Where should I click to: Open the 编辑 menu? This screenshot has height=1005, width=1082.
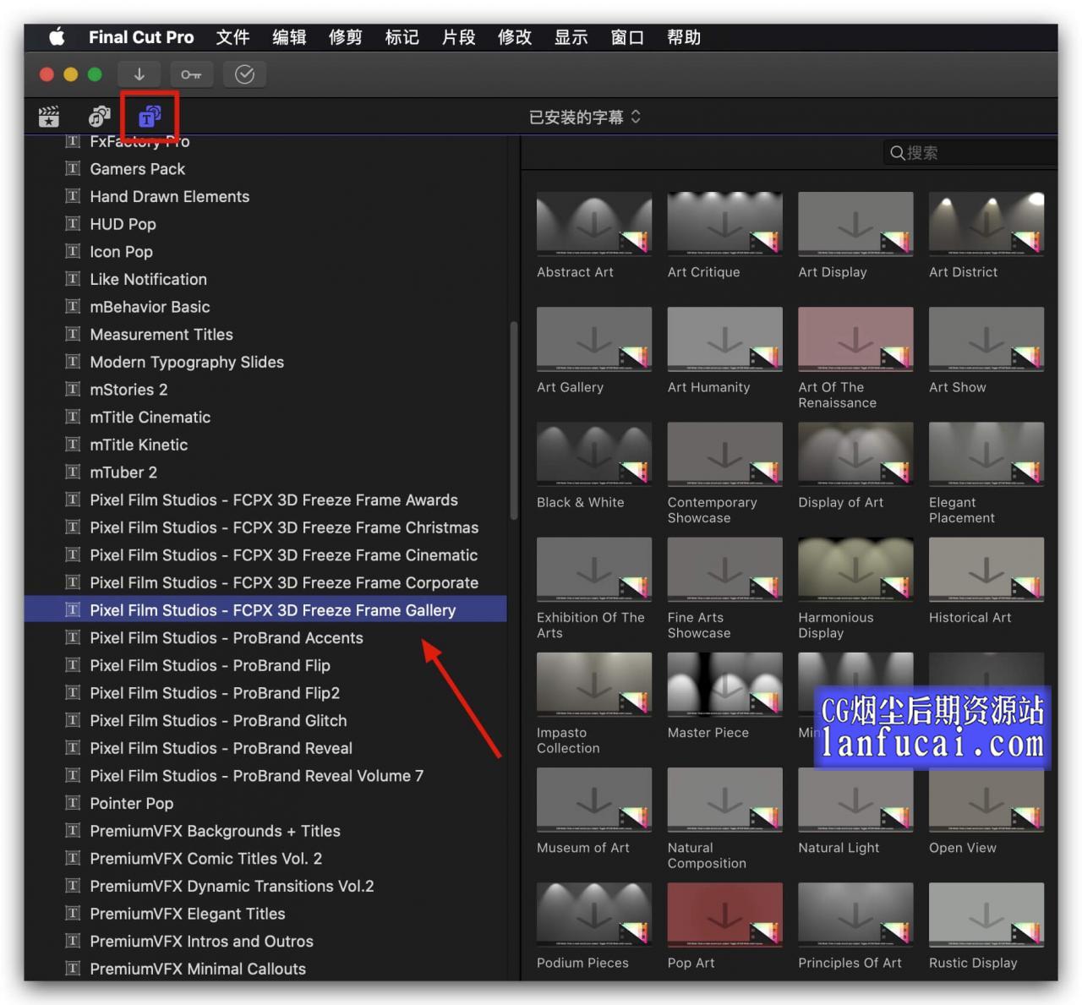coord(289,37)
